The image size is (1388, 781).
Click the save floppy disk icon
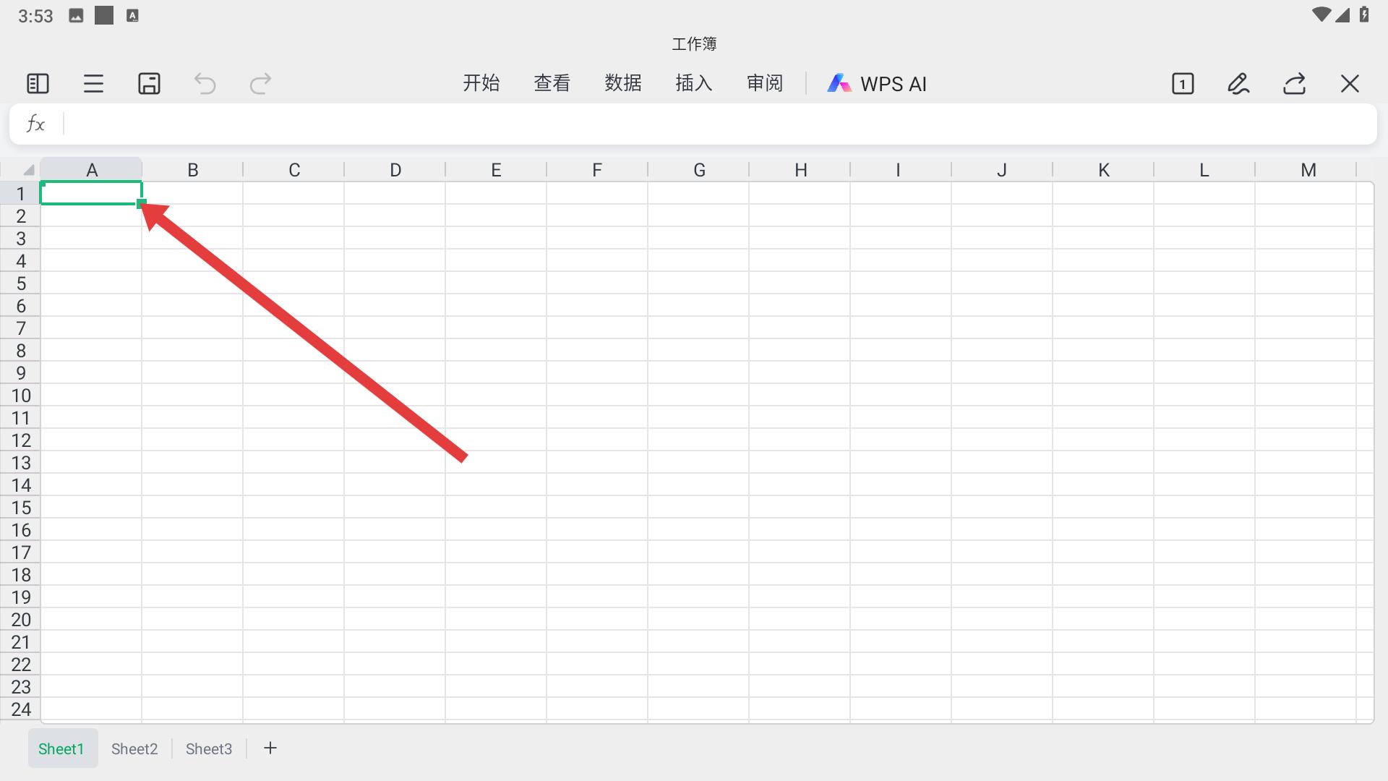point(149,84)
